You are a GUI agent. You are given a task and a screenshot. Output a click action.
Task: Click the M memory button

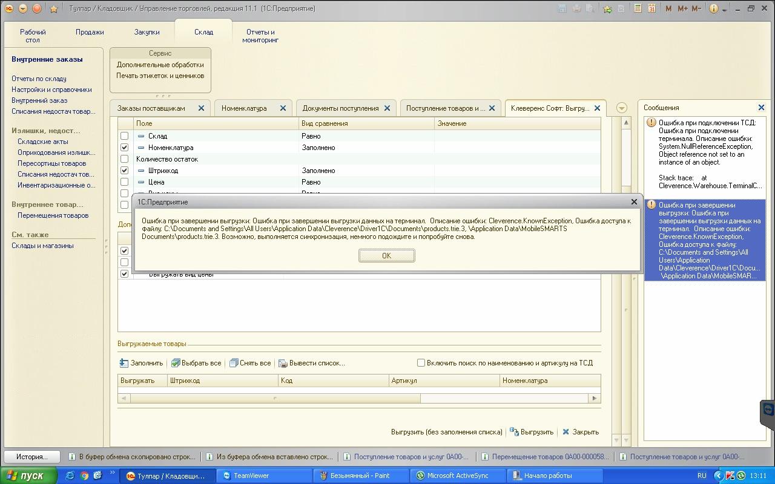pos(668,8)
